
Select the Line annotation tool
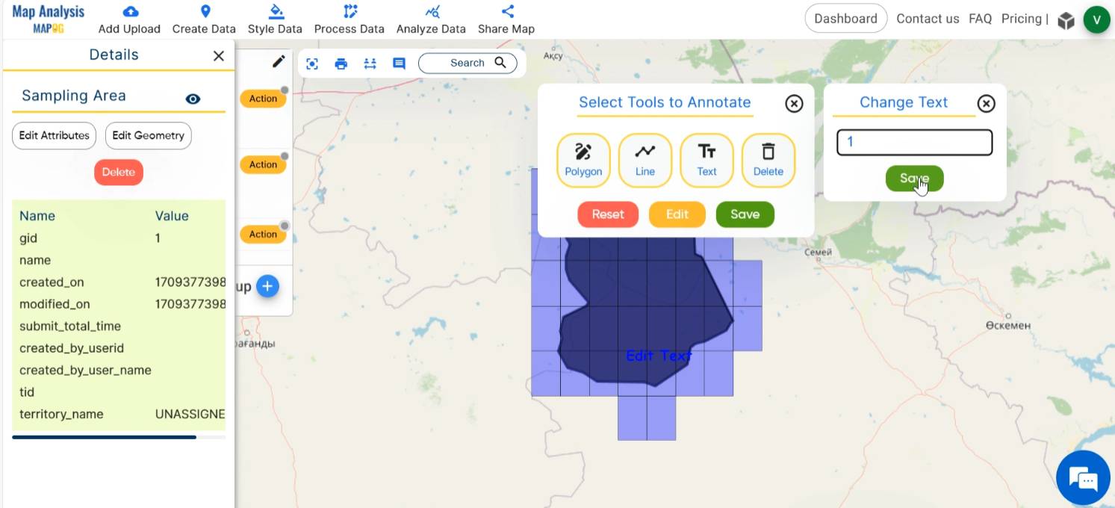tap(645, 161)
